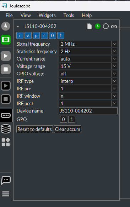The height and width of the screenshot is (207, 130).
Task: Open the help chat bubble sidebar icon
Action: click(6, 180)
